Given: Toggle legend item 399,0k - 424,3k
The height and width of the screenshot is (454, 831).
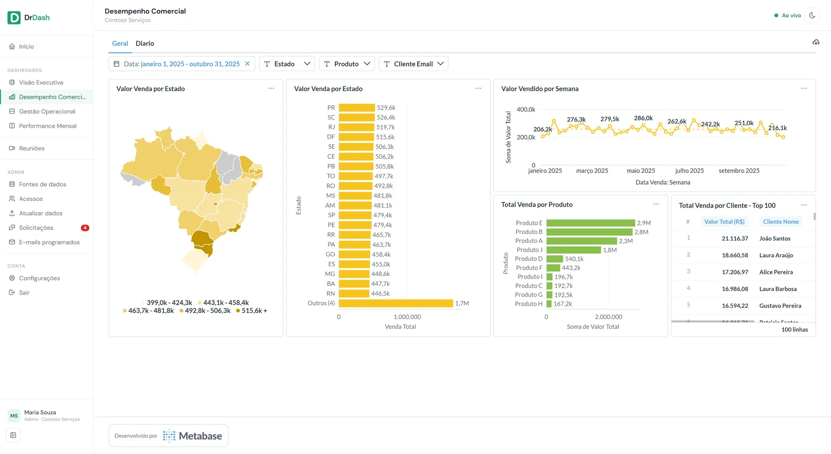Looking at the screenshot, I should click(167, 302).
